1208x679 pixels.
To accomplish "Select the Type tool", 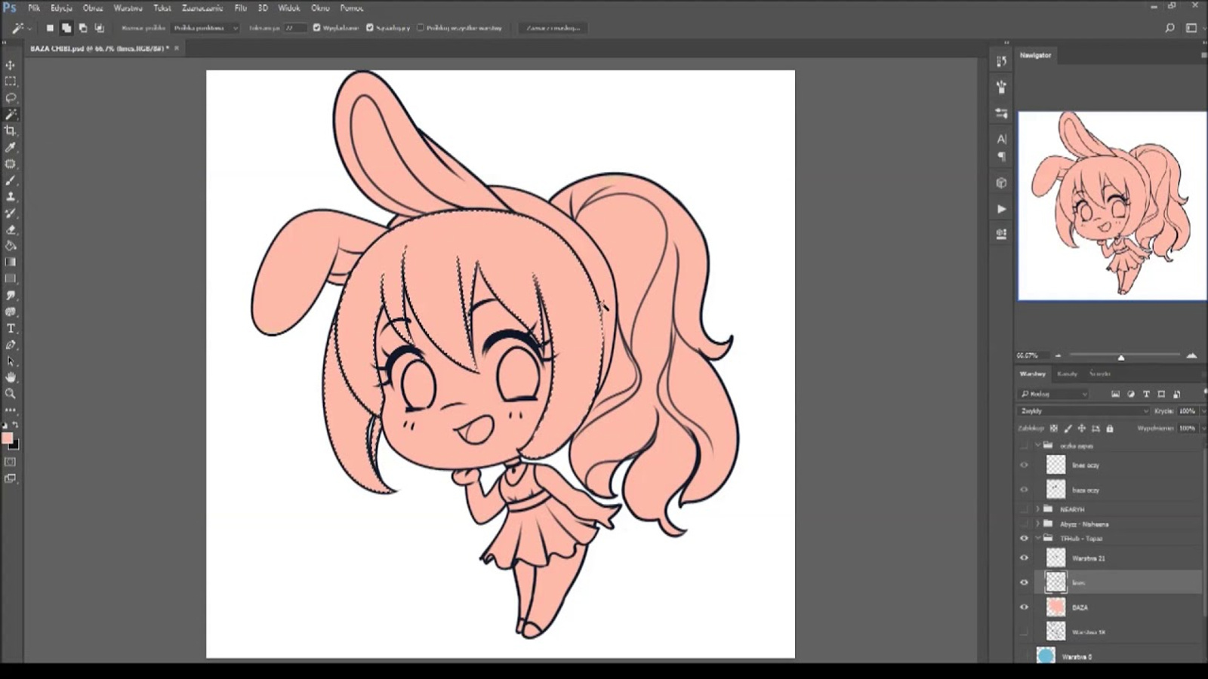I will [x=11, y=329].
